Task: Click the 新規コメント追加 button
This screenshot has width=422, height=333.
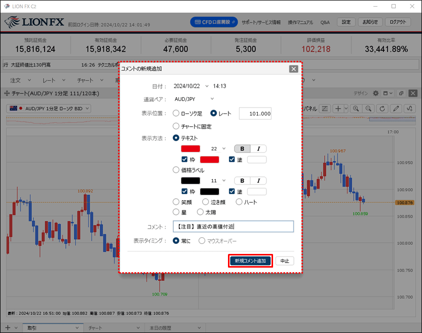Action: (250, 261)
